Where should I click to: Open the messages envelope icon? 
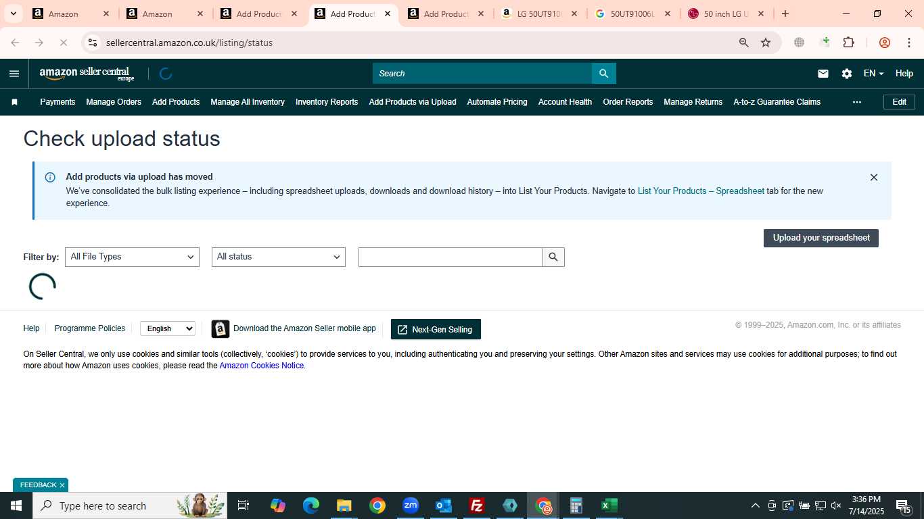point(823,74)
